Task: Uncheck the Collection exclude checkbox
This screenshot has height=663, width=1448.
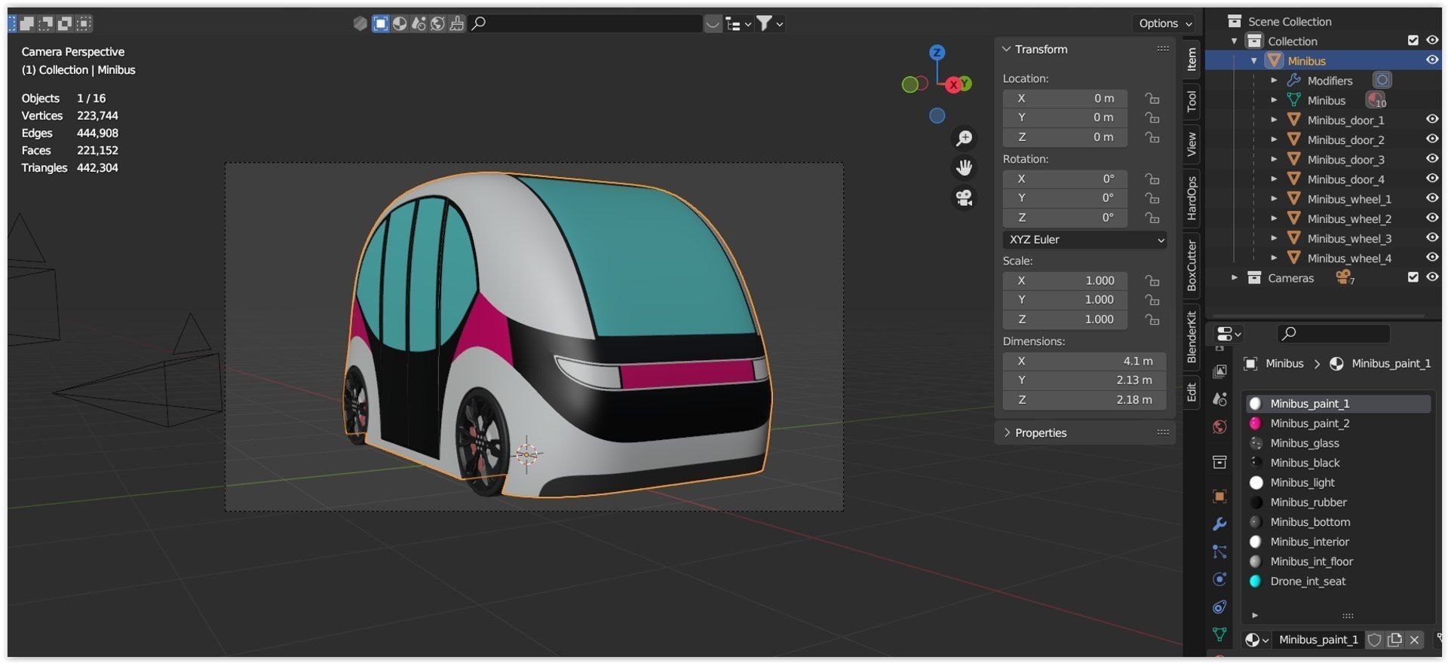Action: tap(1413, 41)
